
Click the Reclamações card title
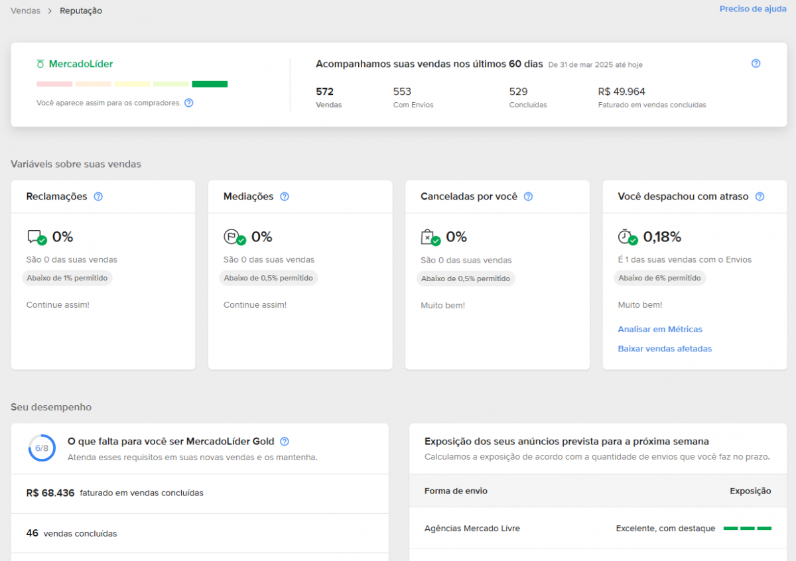(x=57, y=196)
